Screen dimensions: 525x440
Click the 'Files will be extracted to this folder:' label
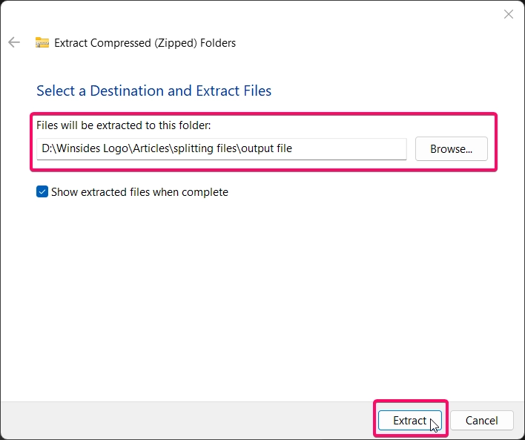[124, 125]
